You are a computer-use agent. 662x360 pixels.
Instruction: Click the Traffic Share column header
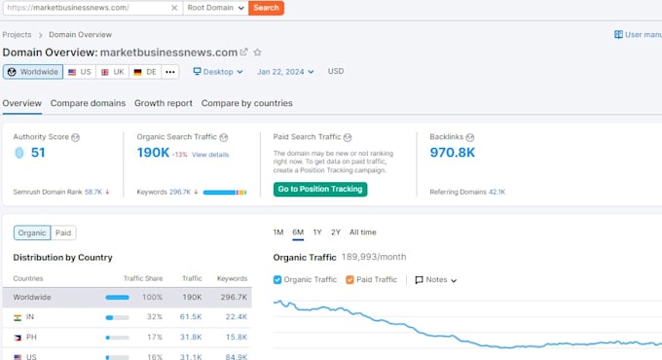143,278
